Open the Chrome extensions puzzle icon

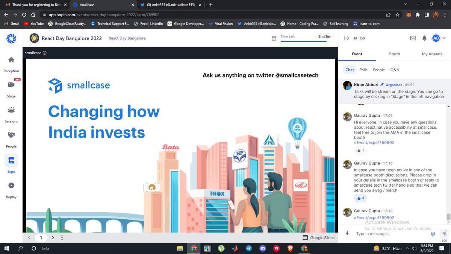pyautogui.click(x=418, y=15)
